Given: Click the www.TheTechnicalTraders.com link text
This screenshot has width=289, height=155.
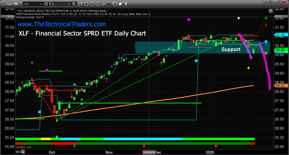Looking at the screenshot, I should pyautogui.click(x=62, y=24).
